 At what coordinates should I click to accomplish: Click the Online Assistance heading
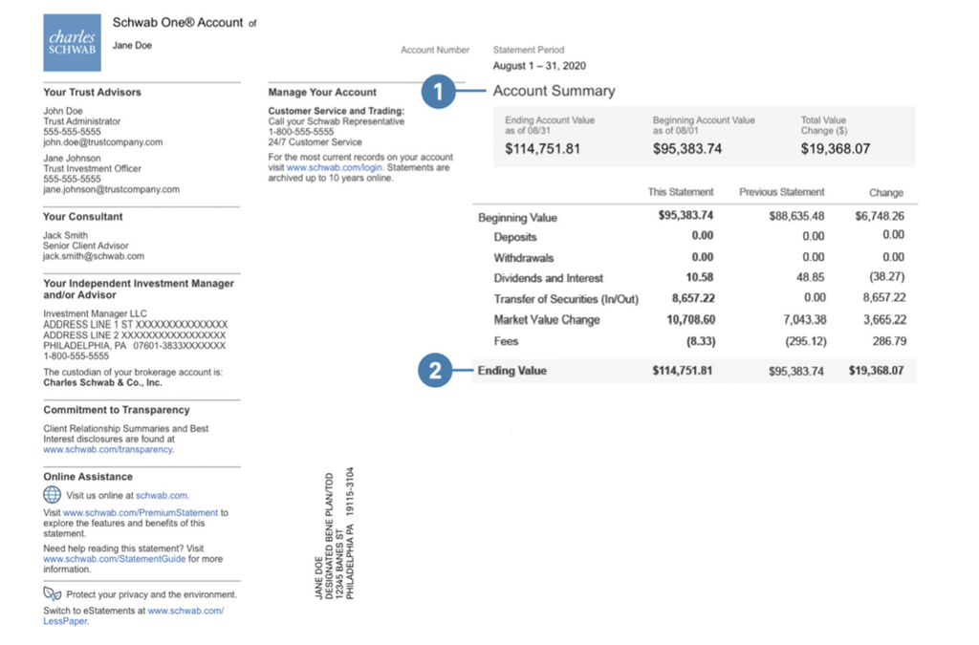[88, 477]
